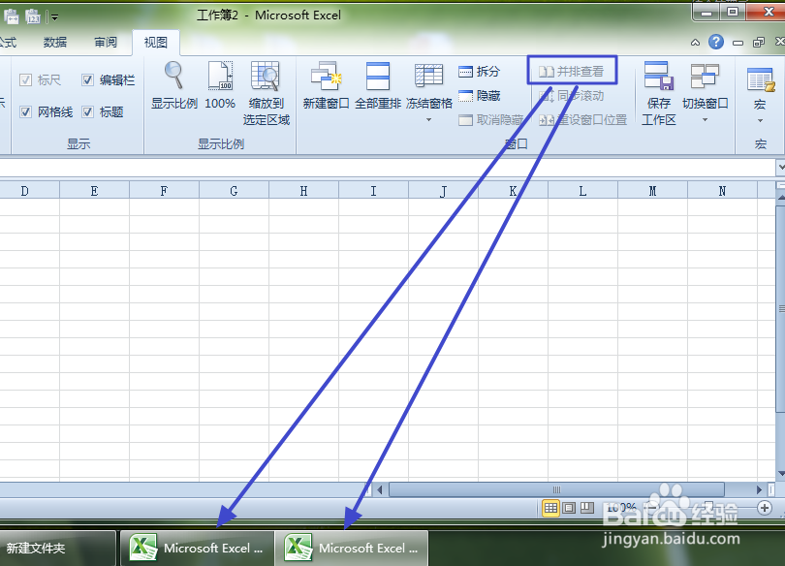
Task: Click the formula bar input area
Action: click(387, 167)
